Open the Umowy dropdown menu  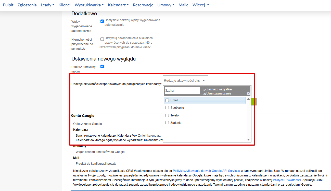(x=166, y=5)
